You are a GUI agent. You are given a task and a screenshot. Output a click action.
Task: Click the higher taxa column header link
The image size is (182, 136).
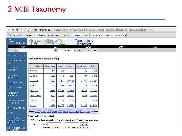tap(50, 66)
